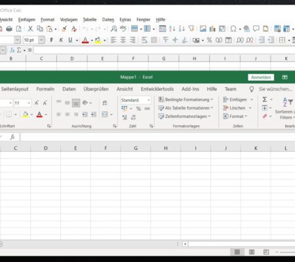Click the Copy icon in LibreOffice Calc toolbar
The width and height of the screenshot is (295, 262).
click(40, 29)
